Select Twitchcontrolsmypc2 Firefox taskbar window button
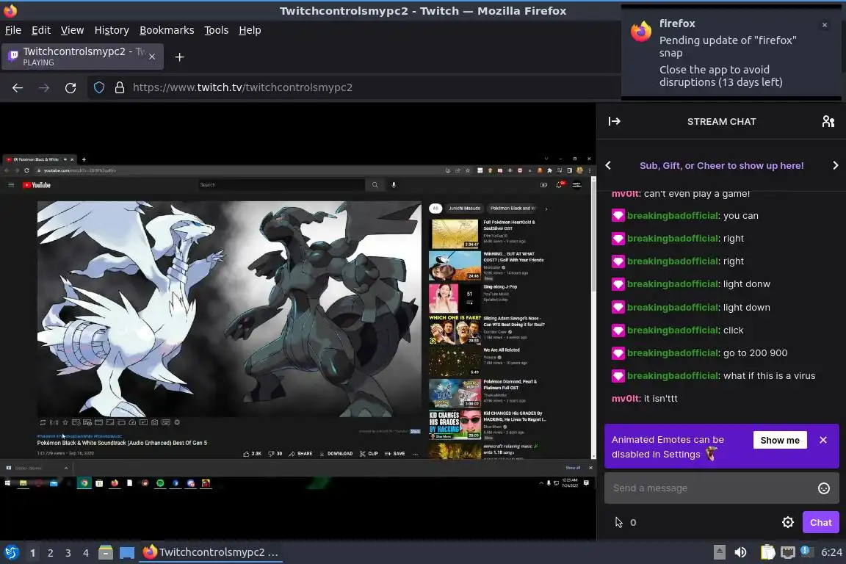 coord(211,553)
